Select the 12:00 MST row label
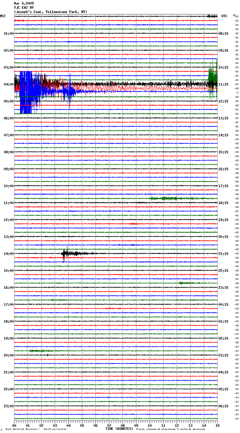The image size is (240, 433). [9, 220]
